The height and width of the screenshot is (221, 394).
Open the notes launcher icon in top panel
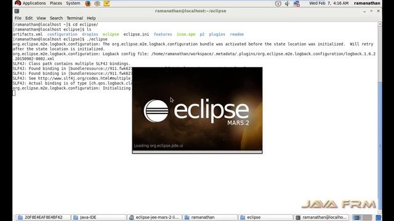107,4
